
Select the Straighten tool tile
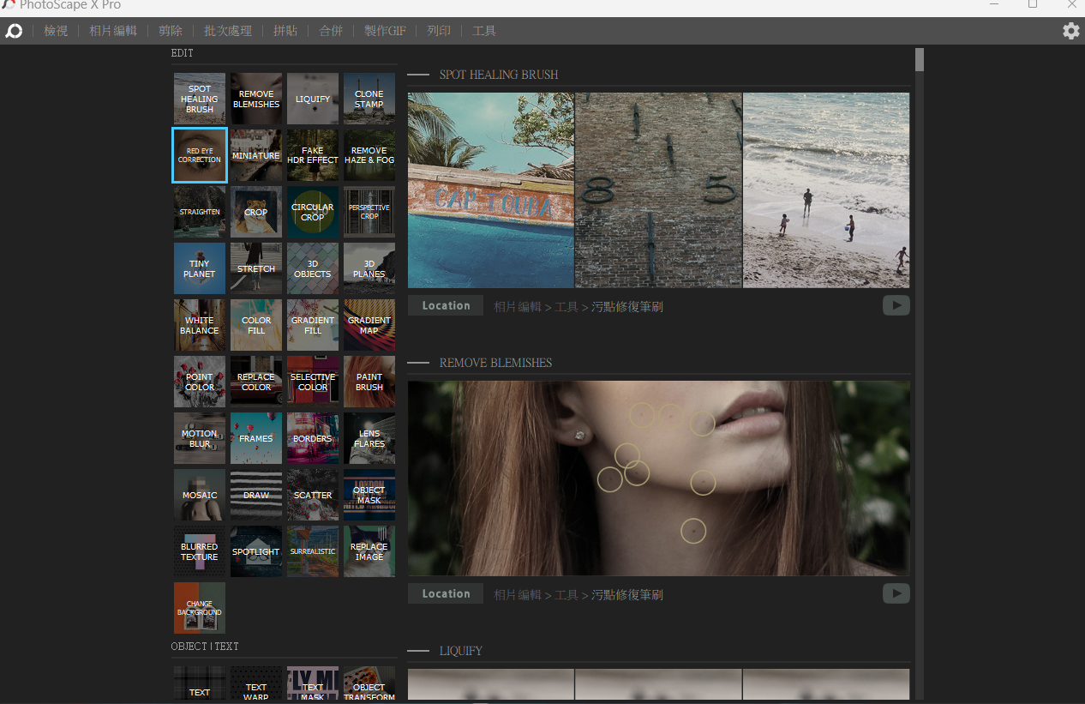coord(200,212)
